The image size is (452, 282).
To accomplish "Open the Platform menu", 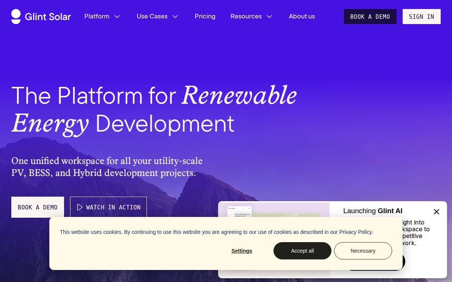I will tap(97, 16).
